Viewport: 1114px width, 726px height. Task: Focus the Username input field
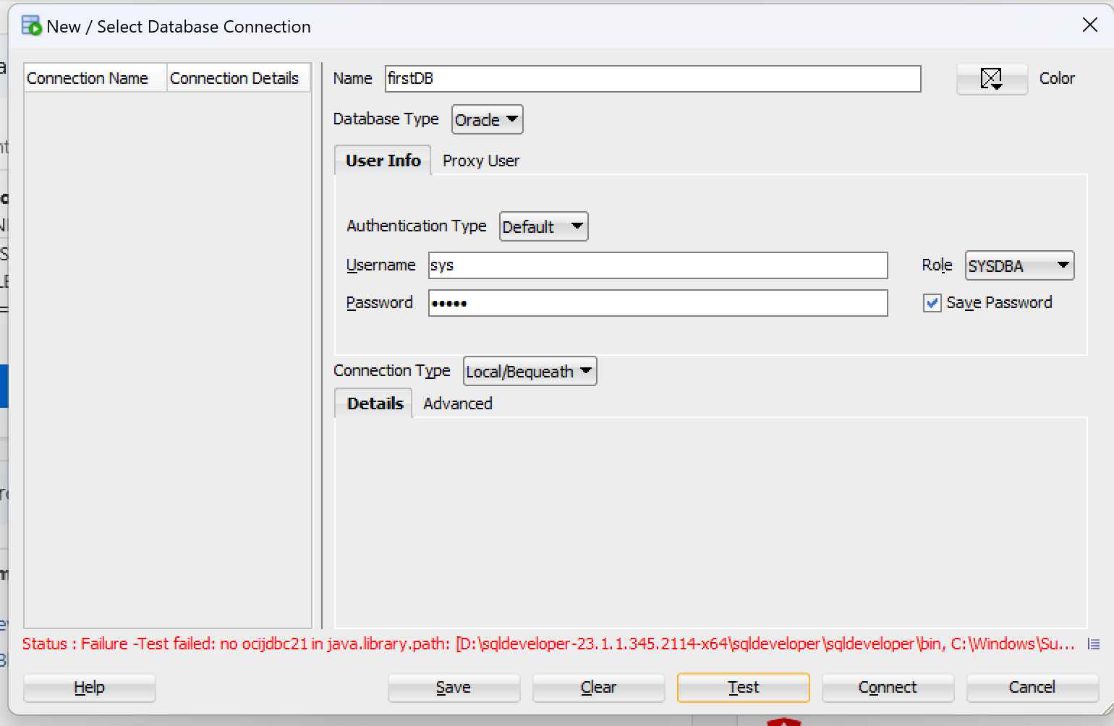(x=657, y=265)
